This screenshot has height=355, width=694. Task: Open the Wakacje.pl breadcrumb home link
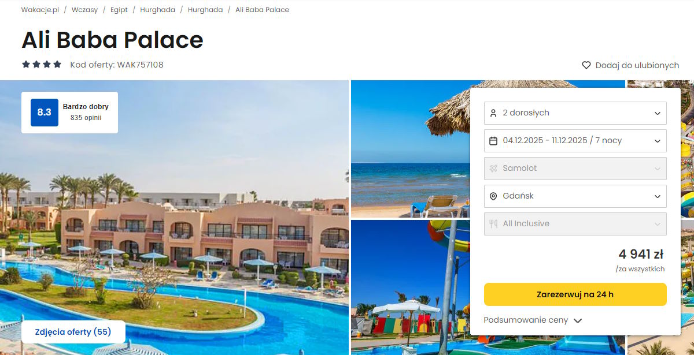click(x=40, y=10)
